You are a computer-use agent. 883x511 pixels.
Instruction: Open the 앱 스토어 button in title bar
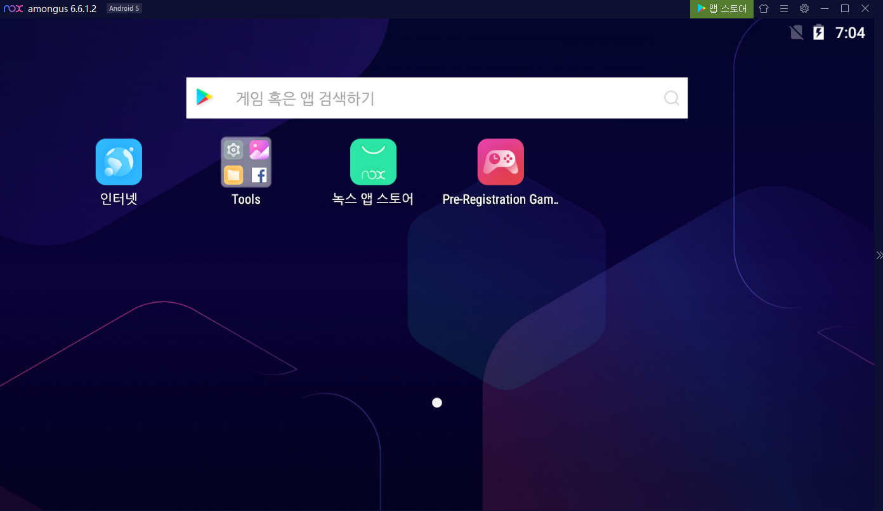point(722,8)
